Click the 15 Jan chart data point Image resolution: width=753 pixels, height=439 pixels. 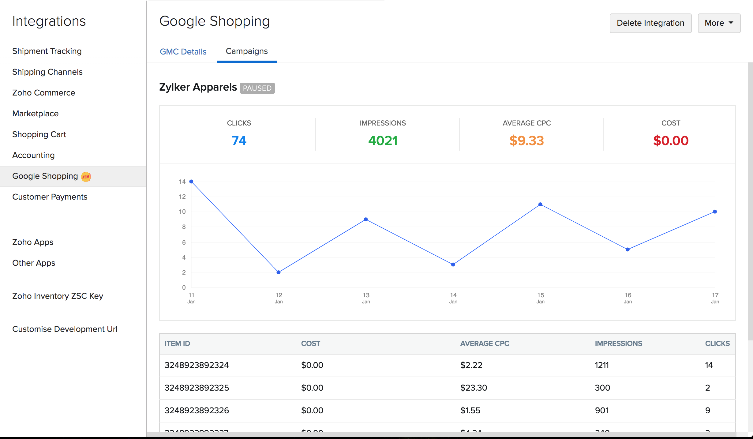(x=540, y=204)
